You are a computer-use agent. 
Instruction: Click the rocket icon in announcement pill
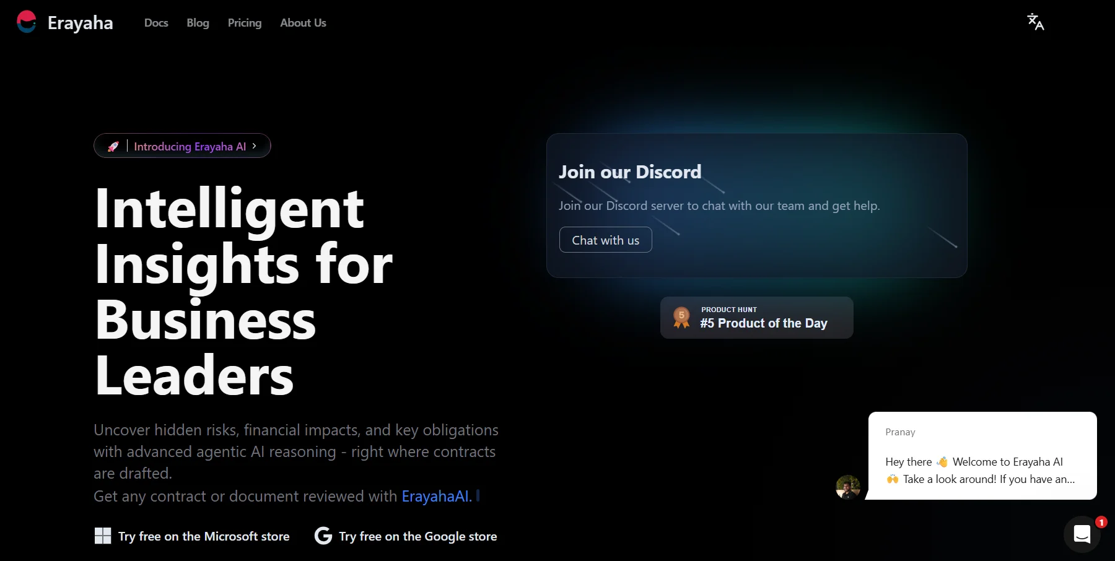tap(113, 146)
